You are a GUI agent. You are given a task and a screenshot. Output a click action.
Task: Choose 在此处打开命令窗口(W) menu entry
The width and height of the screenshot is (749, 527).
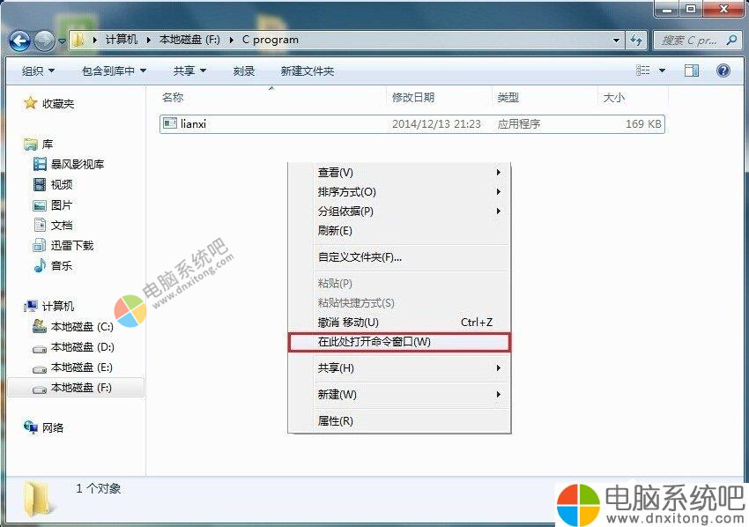tap(399, 342)
